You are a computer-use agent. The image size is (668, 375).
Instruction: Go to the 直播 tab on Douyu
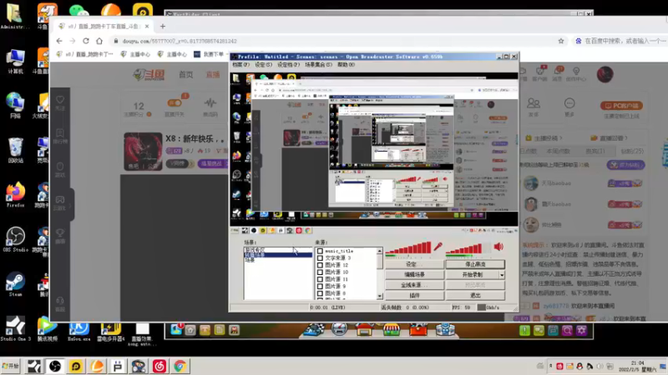click(x=213, y=75)
